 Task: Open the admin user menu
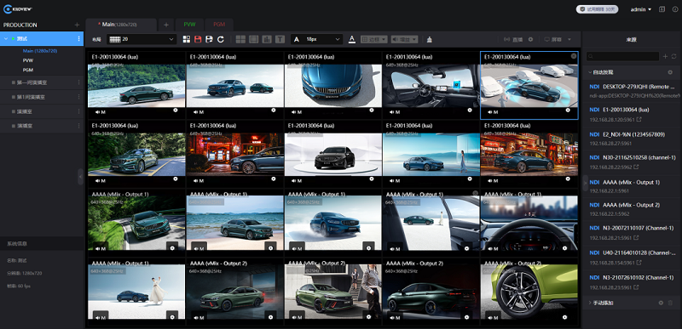pos(641,9)
